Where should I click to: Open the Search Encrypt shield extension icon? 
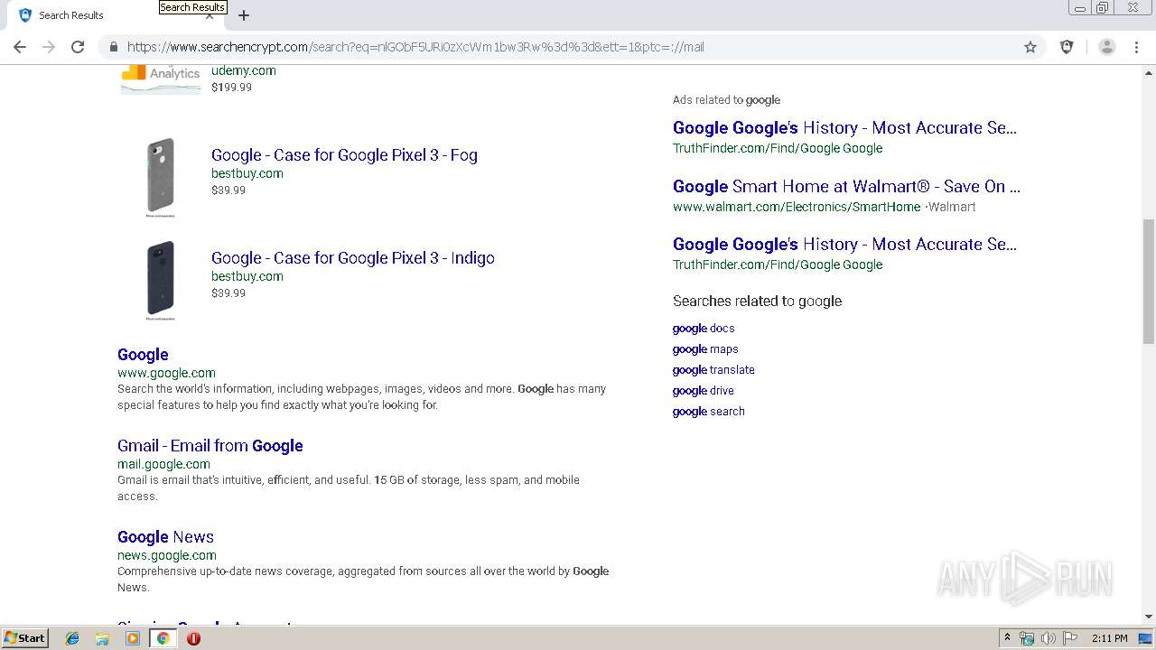tap(1067, 47)
